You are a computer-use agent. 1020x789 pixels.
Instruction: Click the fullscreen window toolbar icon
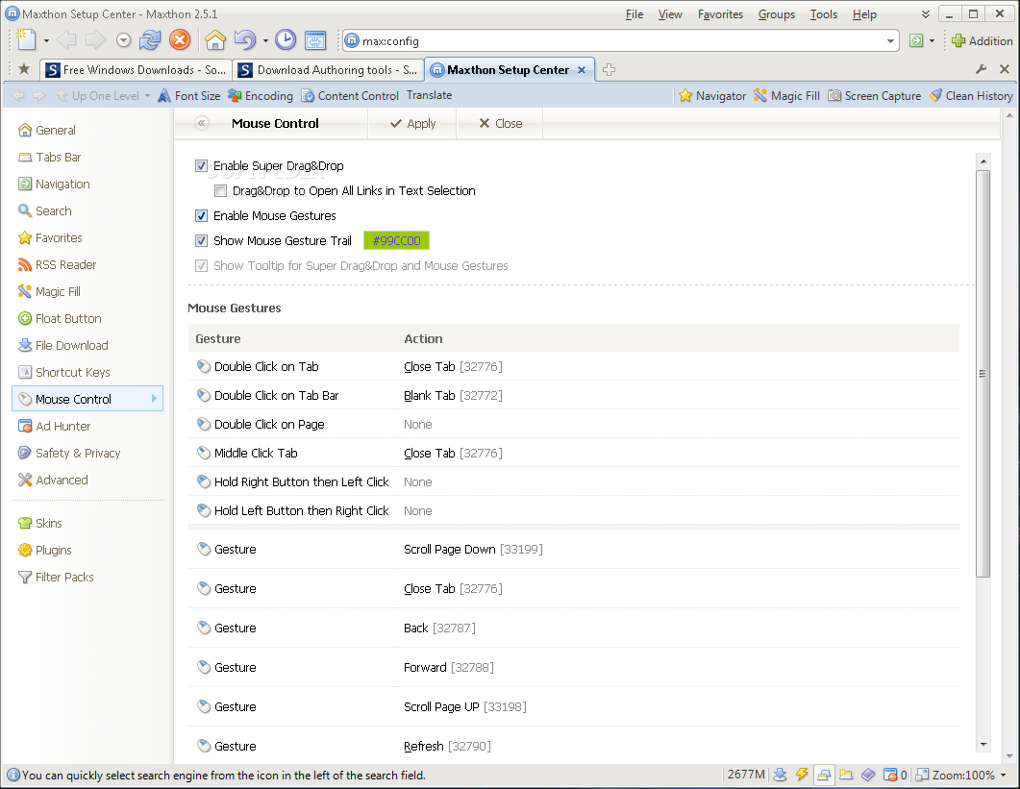(x=315, y=40)
